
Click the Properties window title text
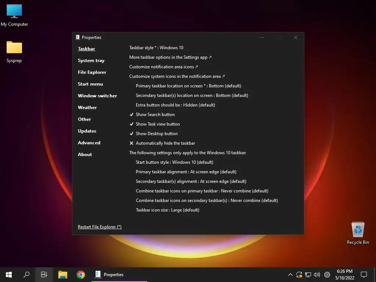91,37
